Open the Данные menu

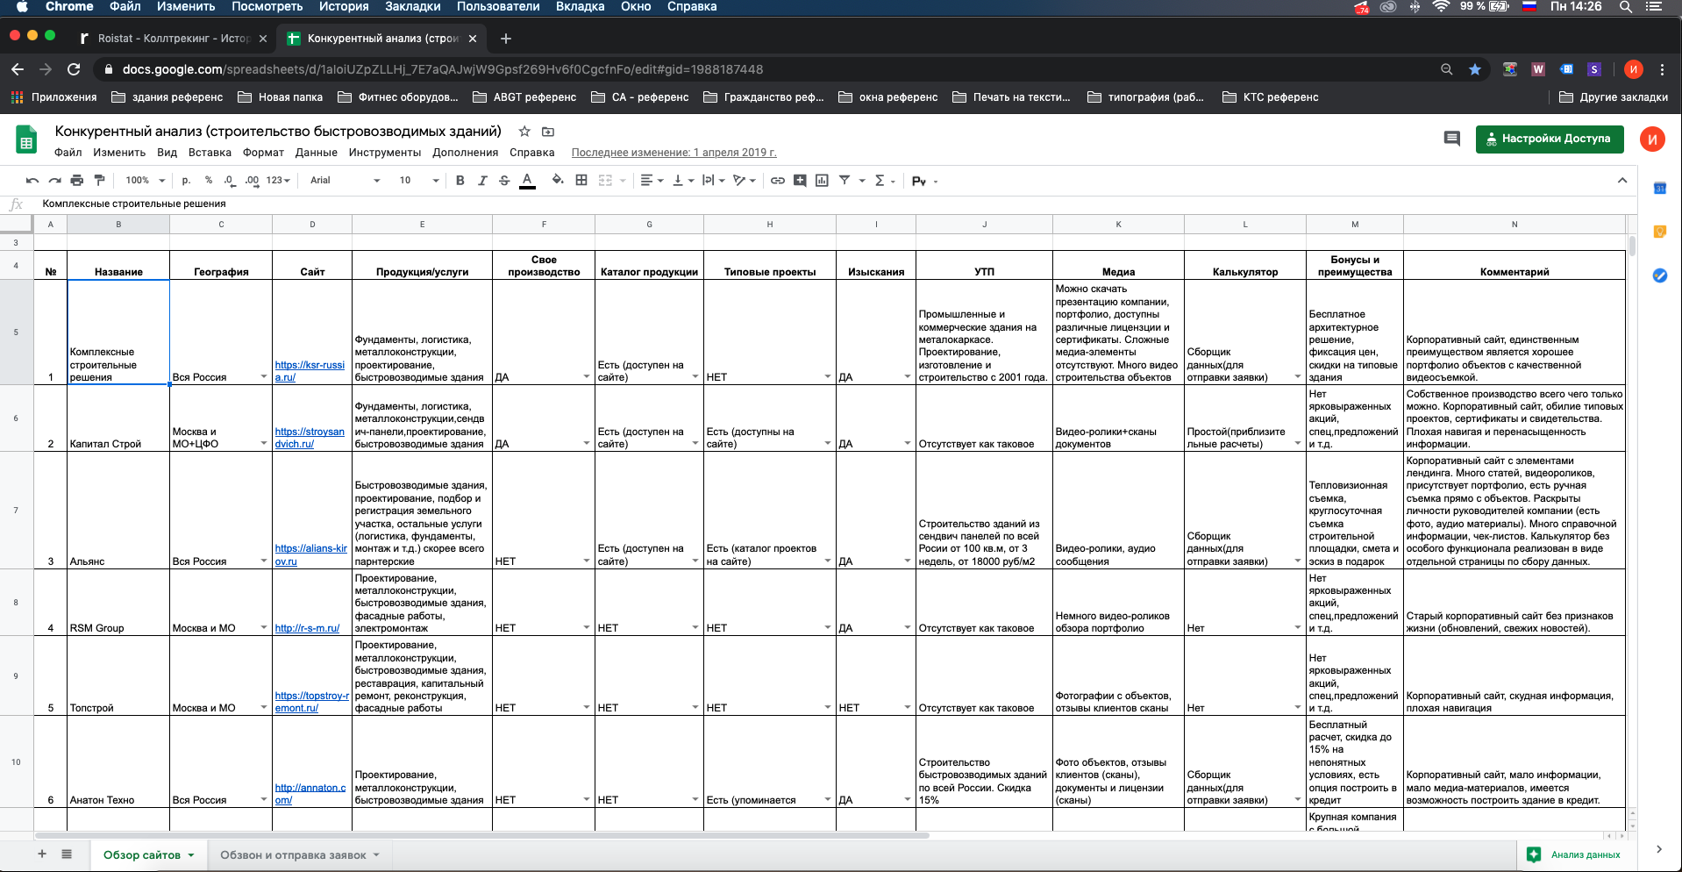click(x=317, y=153)
